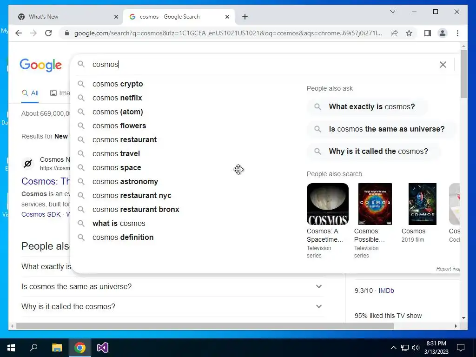The image size is (476, 357).
Task: Pick the cosmos restaurant nyc suggestion
Action: 132,196
